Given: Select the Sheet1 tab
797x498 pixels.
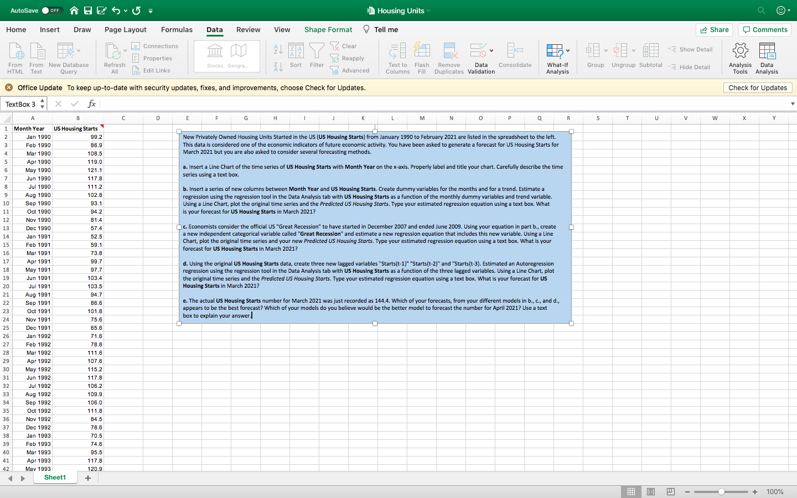Looking at the screenshot, I should point(55,478).
